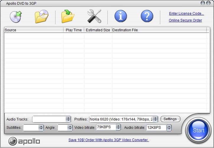Open help with the blue question mark icon
The image size is (214, 148).
(147, 16)
